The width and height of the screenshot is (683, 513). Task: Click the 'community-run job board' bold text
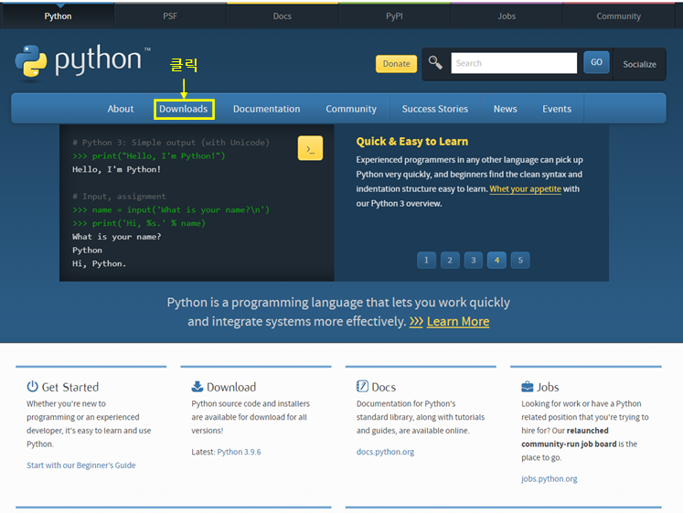pos(569,444)
